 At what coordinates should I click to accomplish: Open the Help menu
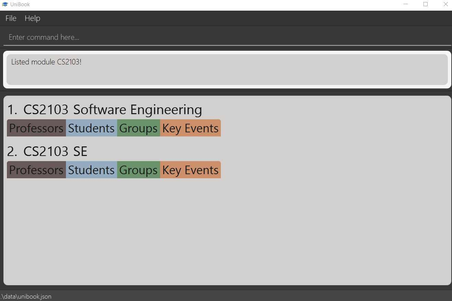pyautogui.click(x=32, y=19)
